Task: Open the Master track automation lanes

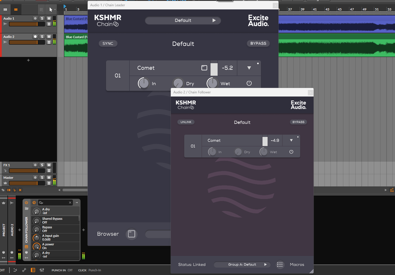Action: (x=49, y=183)
